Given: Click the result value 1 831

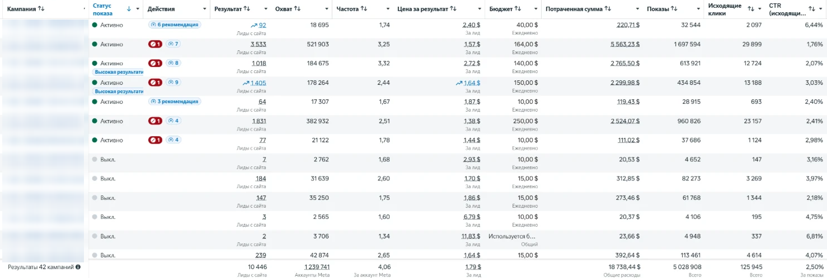Looking at the screenshot, I should [259, 121].
